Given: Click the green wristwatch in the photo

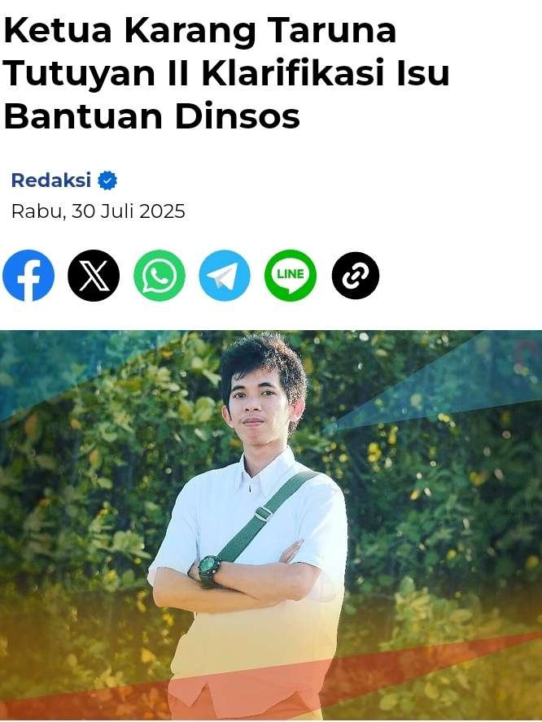Looking at the screenshot, I should tap(209, 569).
